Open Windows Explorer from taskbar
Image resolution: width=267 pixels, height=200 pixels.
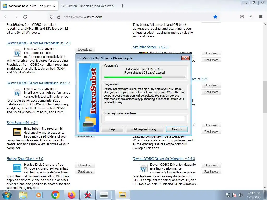pyautogui.click(x=23, y=195)
